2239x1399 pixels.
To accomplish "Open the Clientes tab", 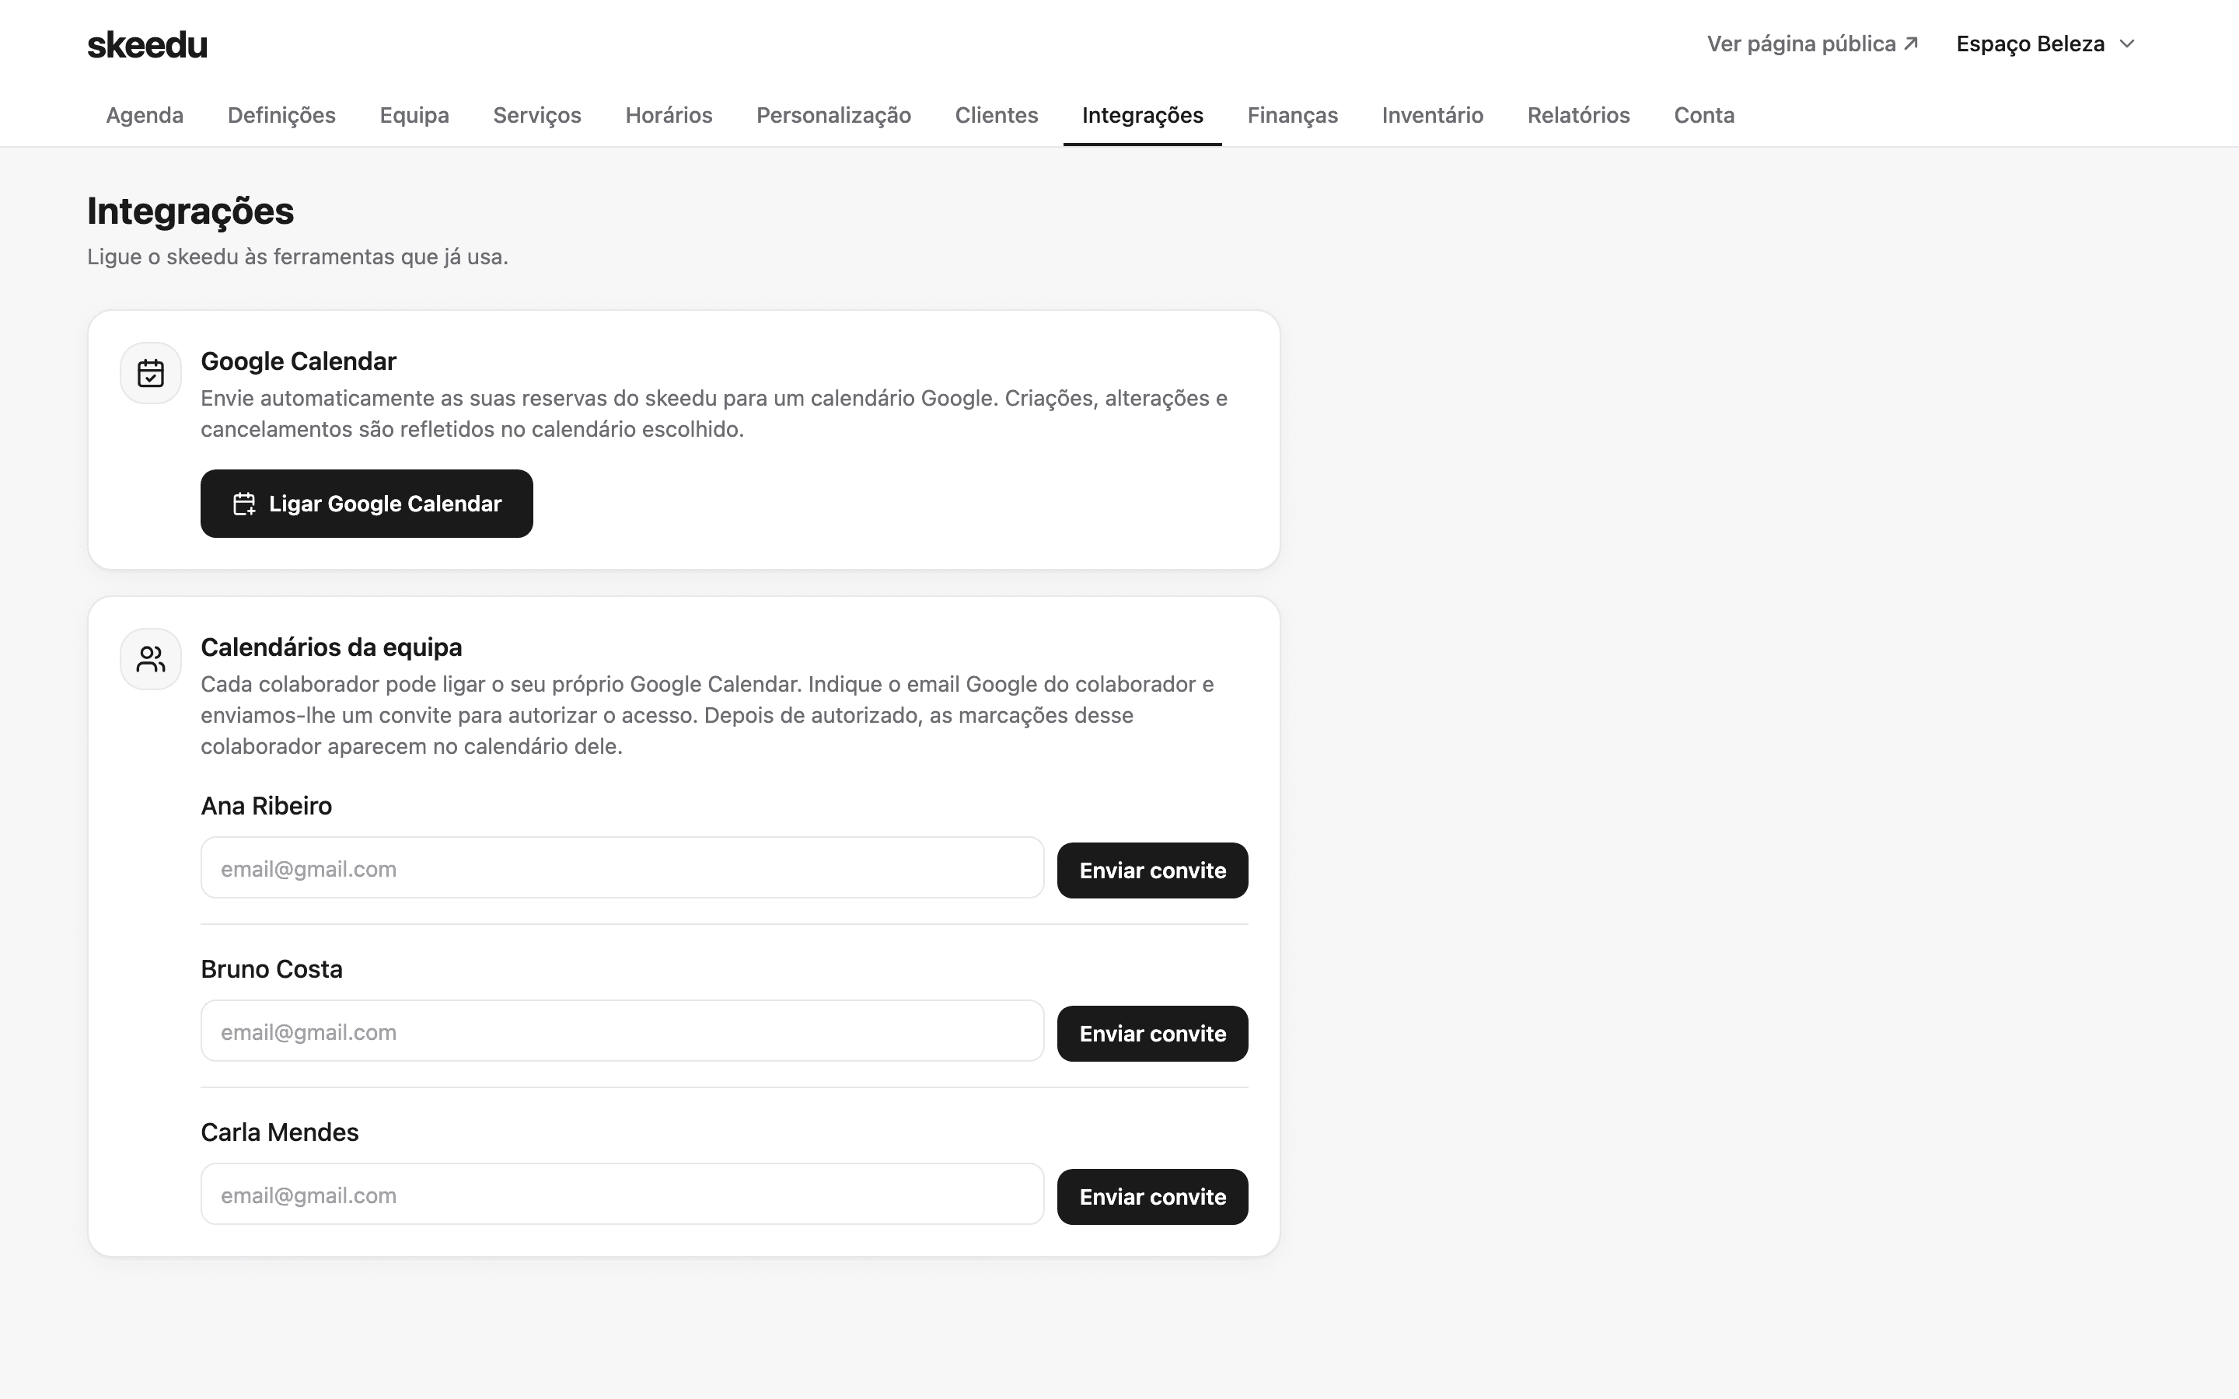I will tap(997, 115).
